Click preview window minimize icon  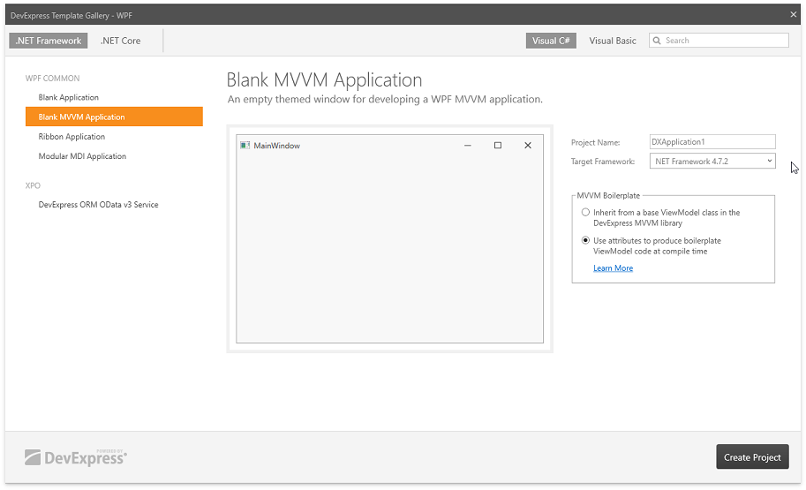467,146
